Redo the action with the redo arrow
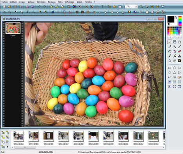The image size is (183, 154). [45, 7]
